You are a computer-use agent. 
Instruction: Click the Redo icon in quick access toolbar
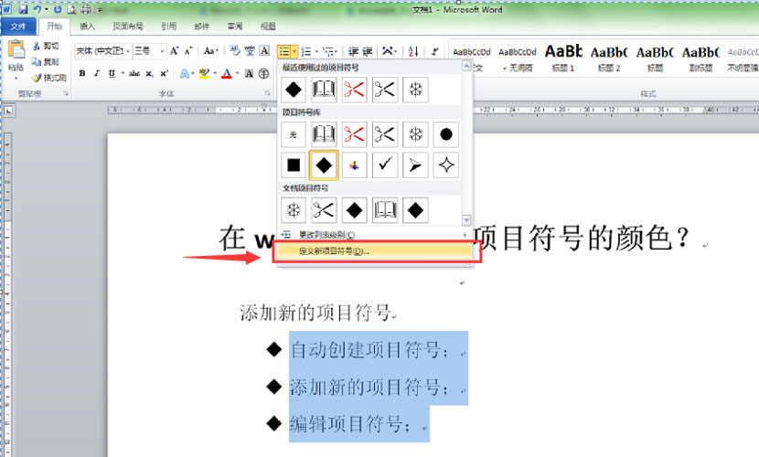[x=58, y=9]
